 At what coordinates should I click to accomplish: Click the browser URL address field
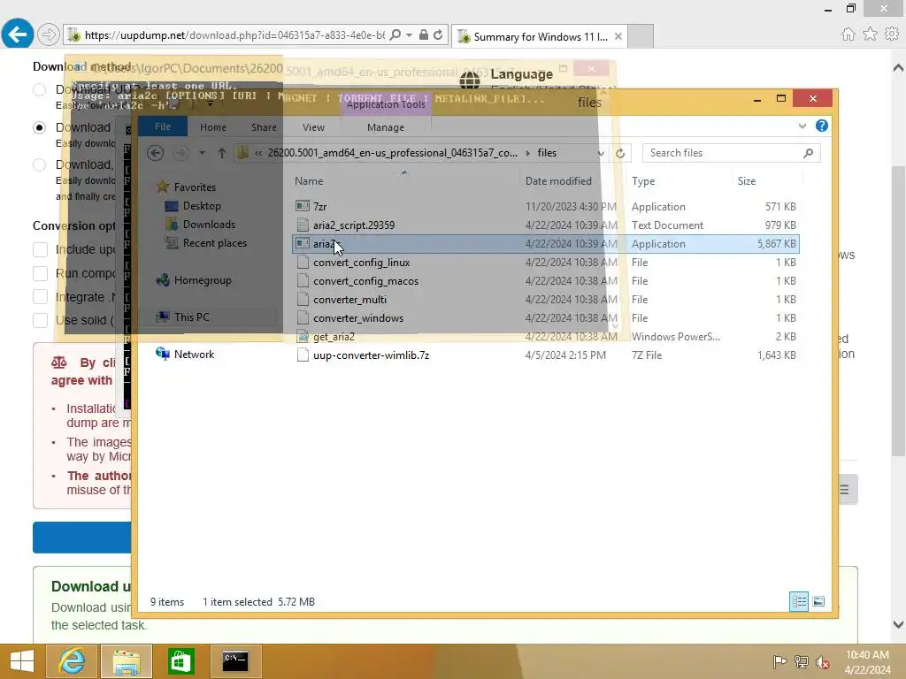click(234, 35)
